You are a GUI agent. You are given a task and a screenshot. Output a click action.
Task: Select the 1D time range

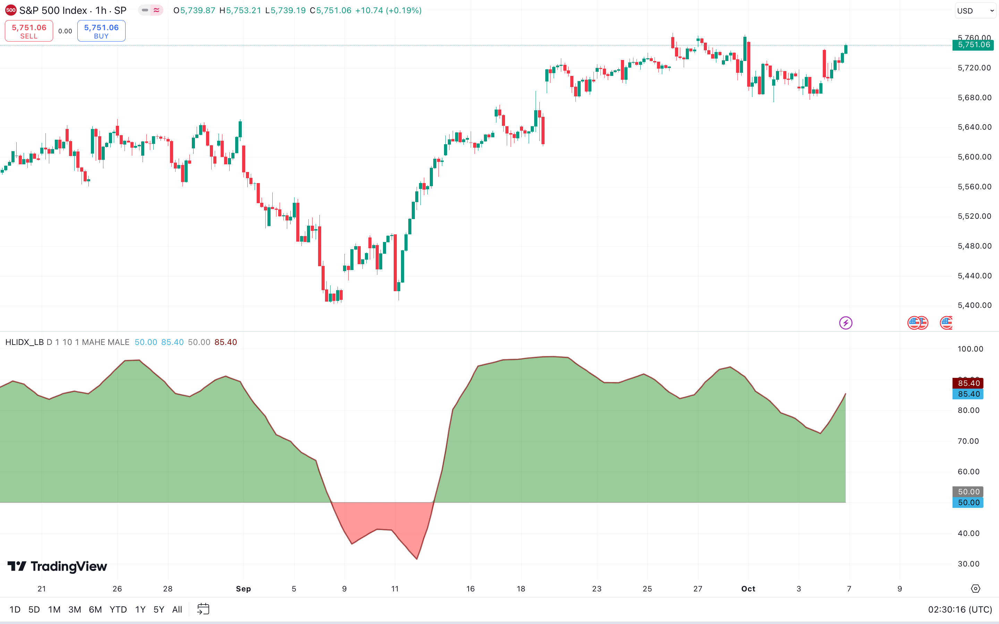tap(15, 609)
